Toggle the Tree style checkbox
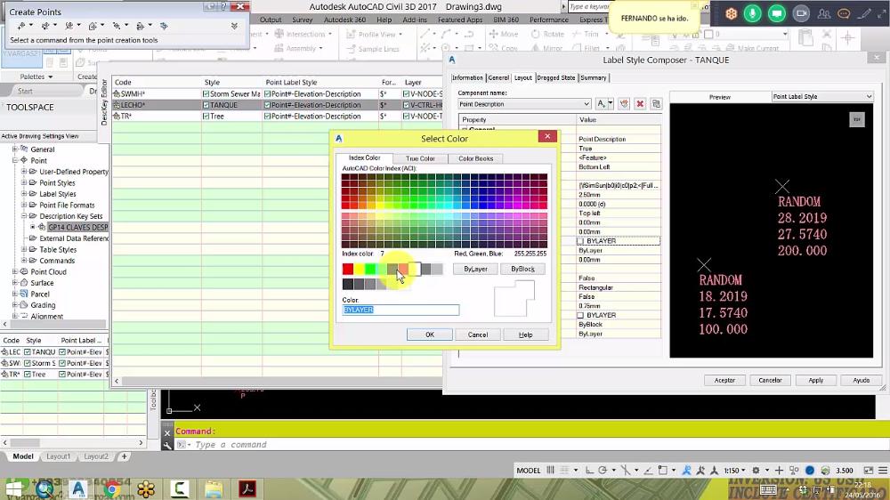 click(x=206, y=117)
